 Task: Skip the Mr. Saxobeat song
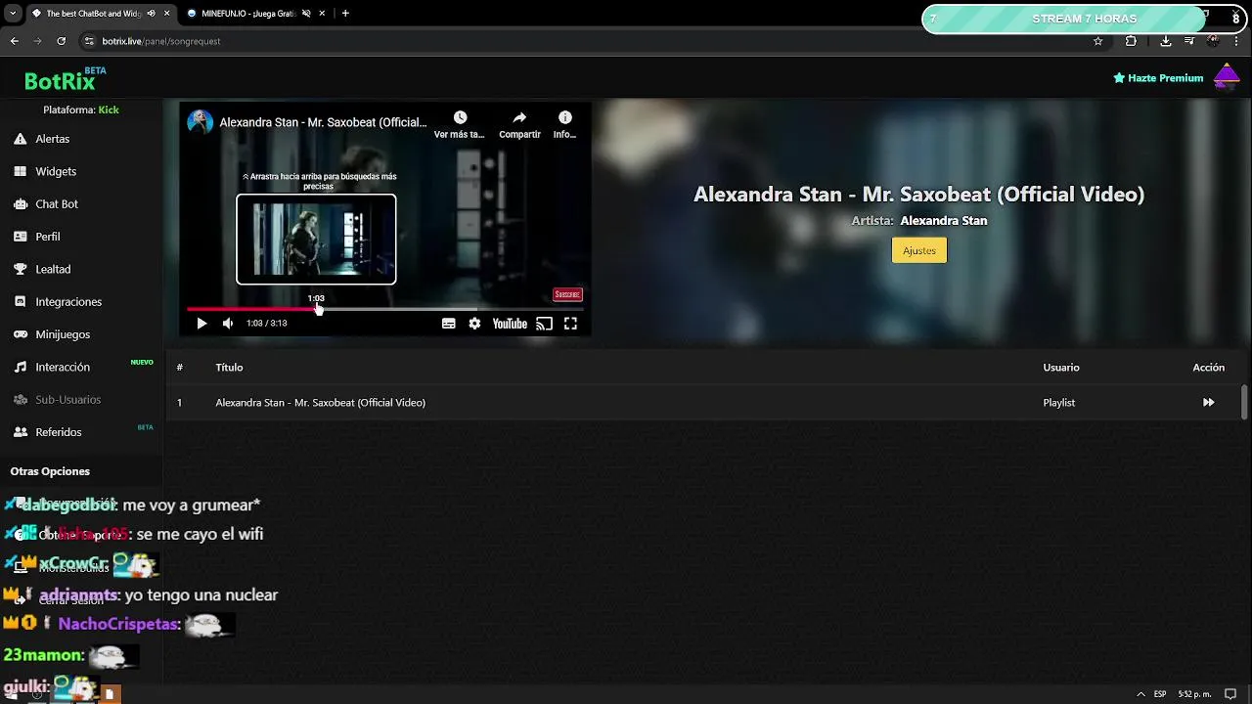pyautogui.click(x=1209, y=403)
